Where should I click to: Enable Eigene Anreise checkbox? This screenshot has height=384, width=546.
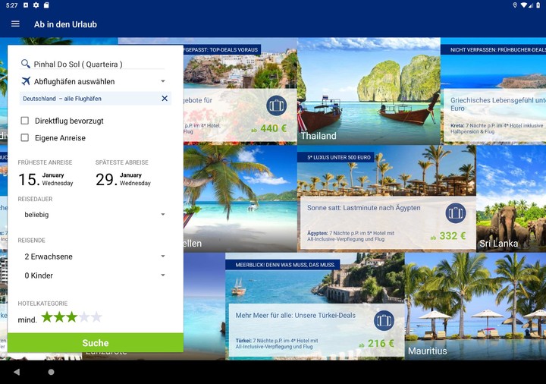(25, 137)
